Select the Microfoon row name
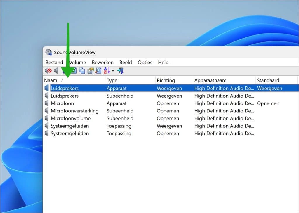The height and width of the screenshot is (213, 299). click(62, 103)
